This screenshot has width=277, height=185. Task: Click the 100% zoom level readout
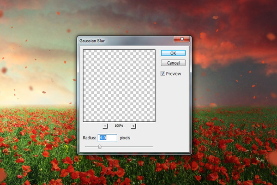[120, 126]
